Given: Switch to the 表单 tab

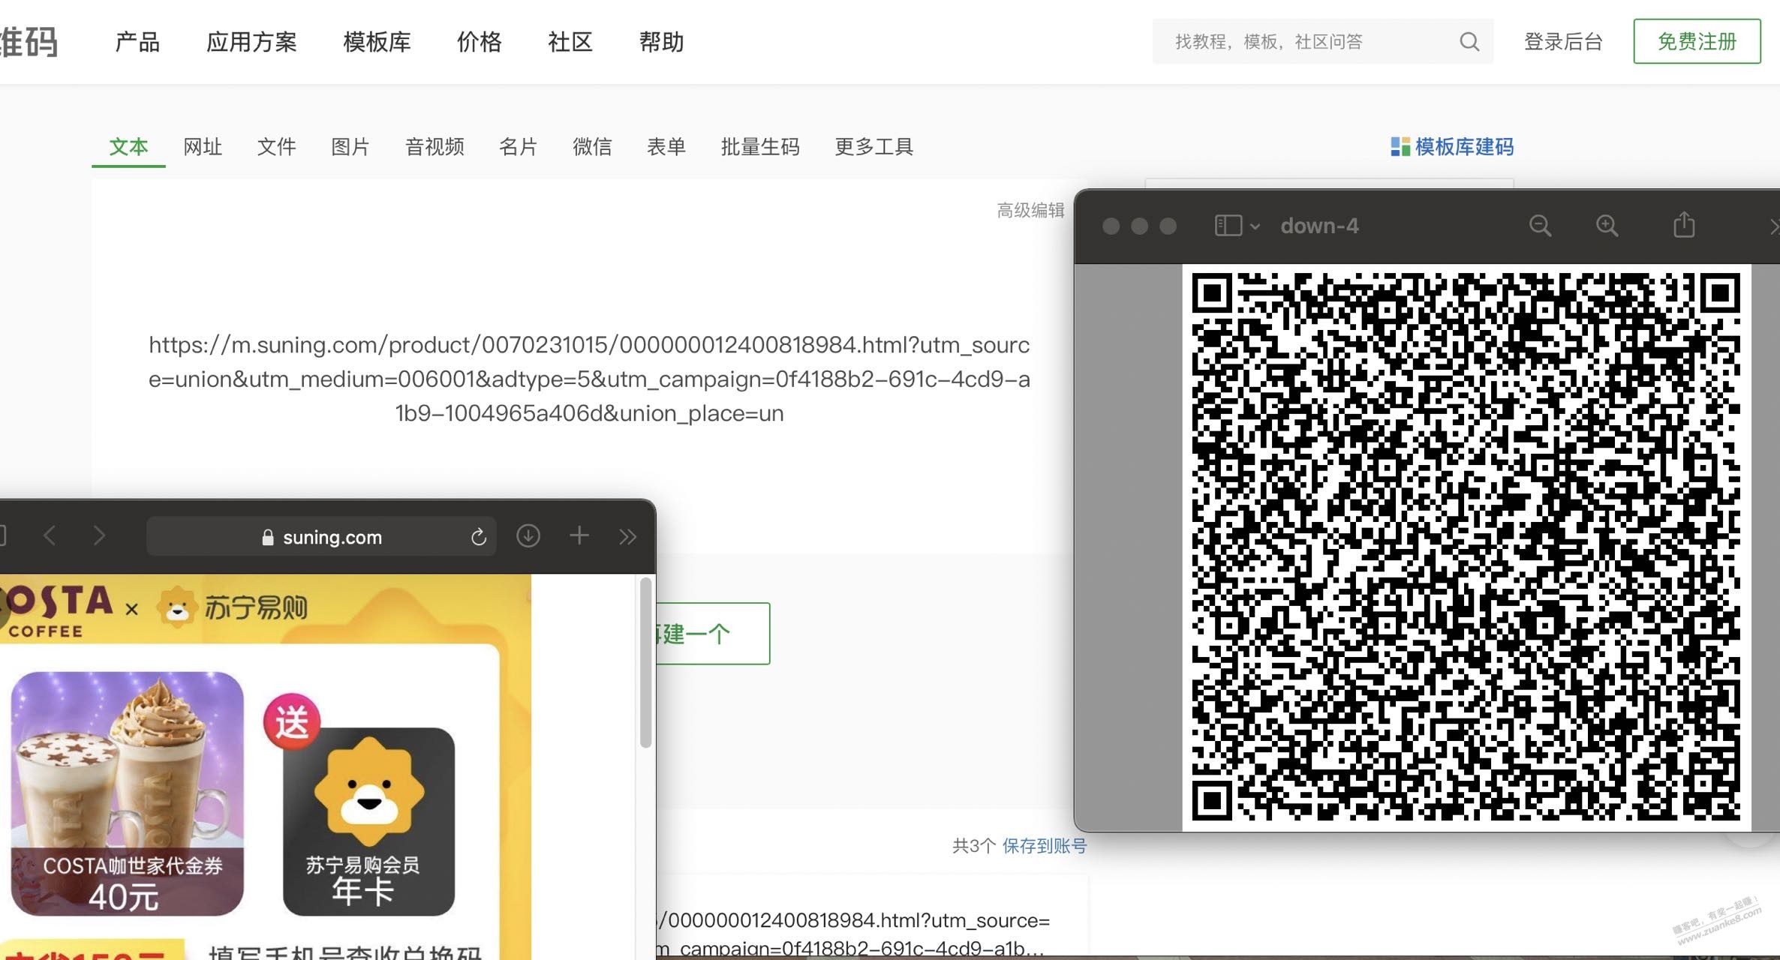Looking at the screenshot, I should 666,147.
